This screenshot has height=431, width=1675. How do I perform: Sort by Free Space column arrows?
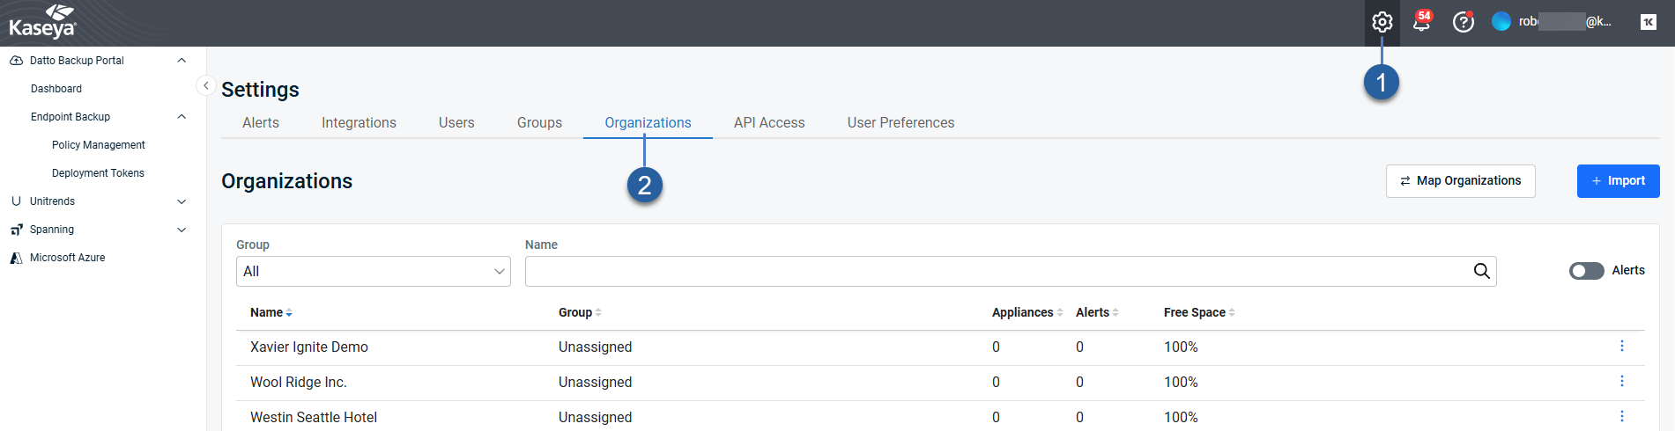pos(1232,313)
